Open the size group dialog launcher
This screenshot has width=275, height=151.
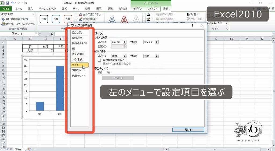click(227, 29)
